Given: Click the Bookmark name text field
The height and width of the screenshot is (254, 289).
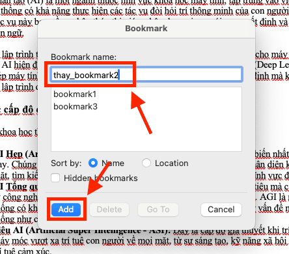Looking at the screenshot, I should point(146,75).
